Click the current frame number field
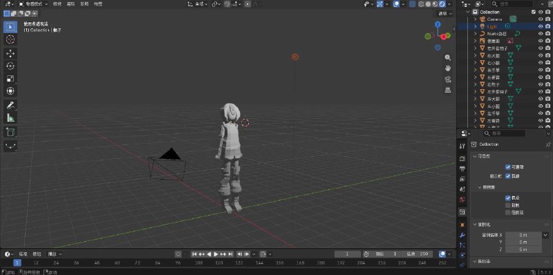553x275 pixels. [x=348, y=254]
